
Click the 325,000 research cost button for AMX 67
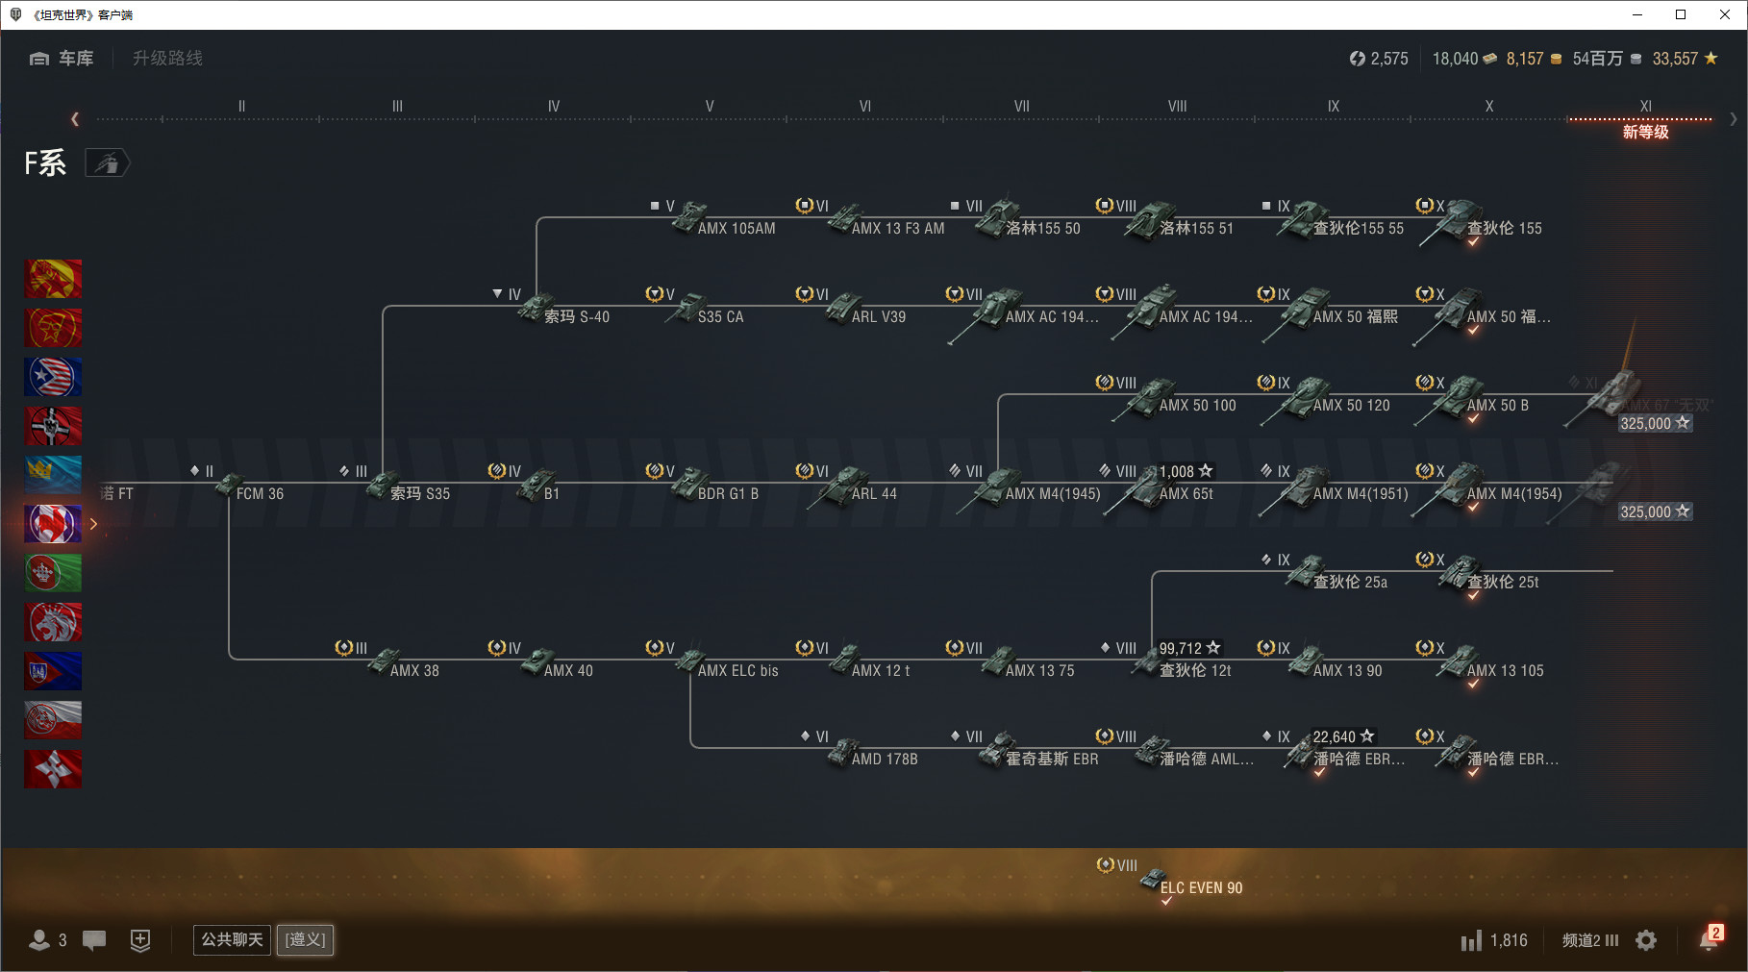pos(1655,423)
